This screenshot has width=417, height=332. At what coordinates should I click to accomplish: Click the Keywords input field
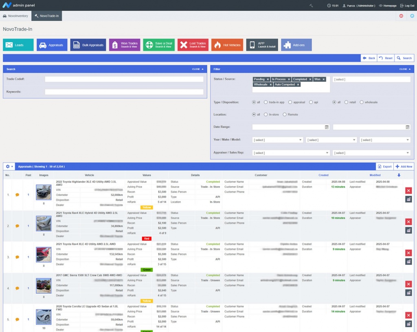(124, 92)
